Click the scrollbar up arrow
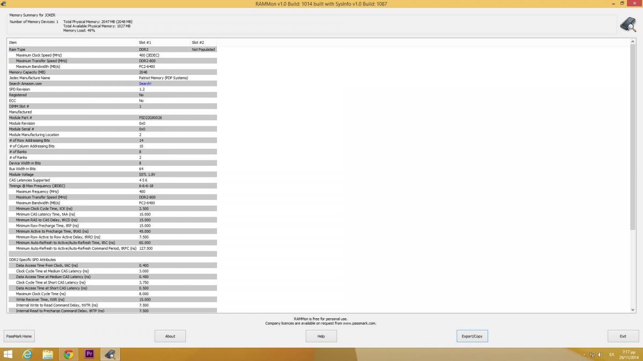 click(633, 42)
